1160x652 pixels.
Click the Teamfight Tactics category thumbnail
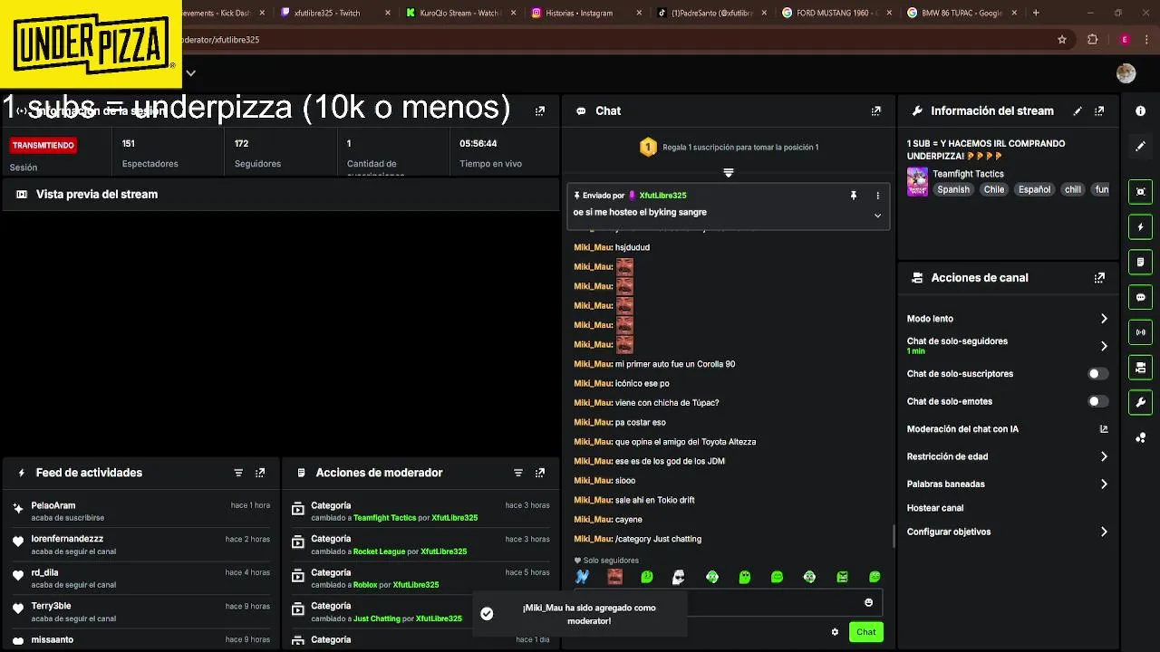point(917,181)
